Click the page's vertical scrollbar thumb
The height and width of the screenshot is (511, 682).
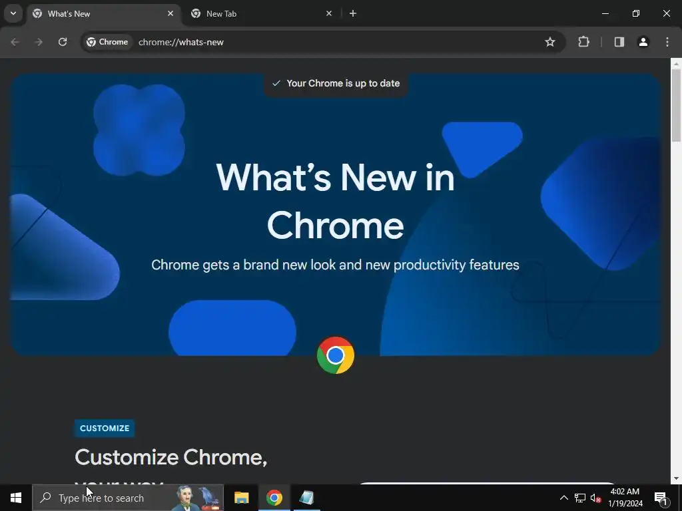[676, 104]
